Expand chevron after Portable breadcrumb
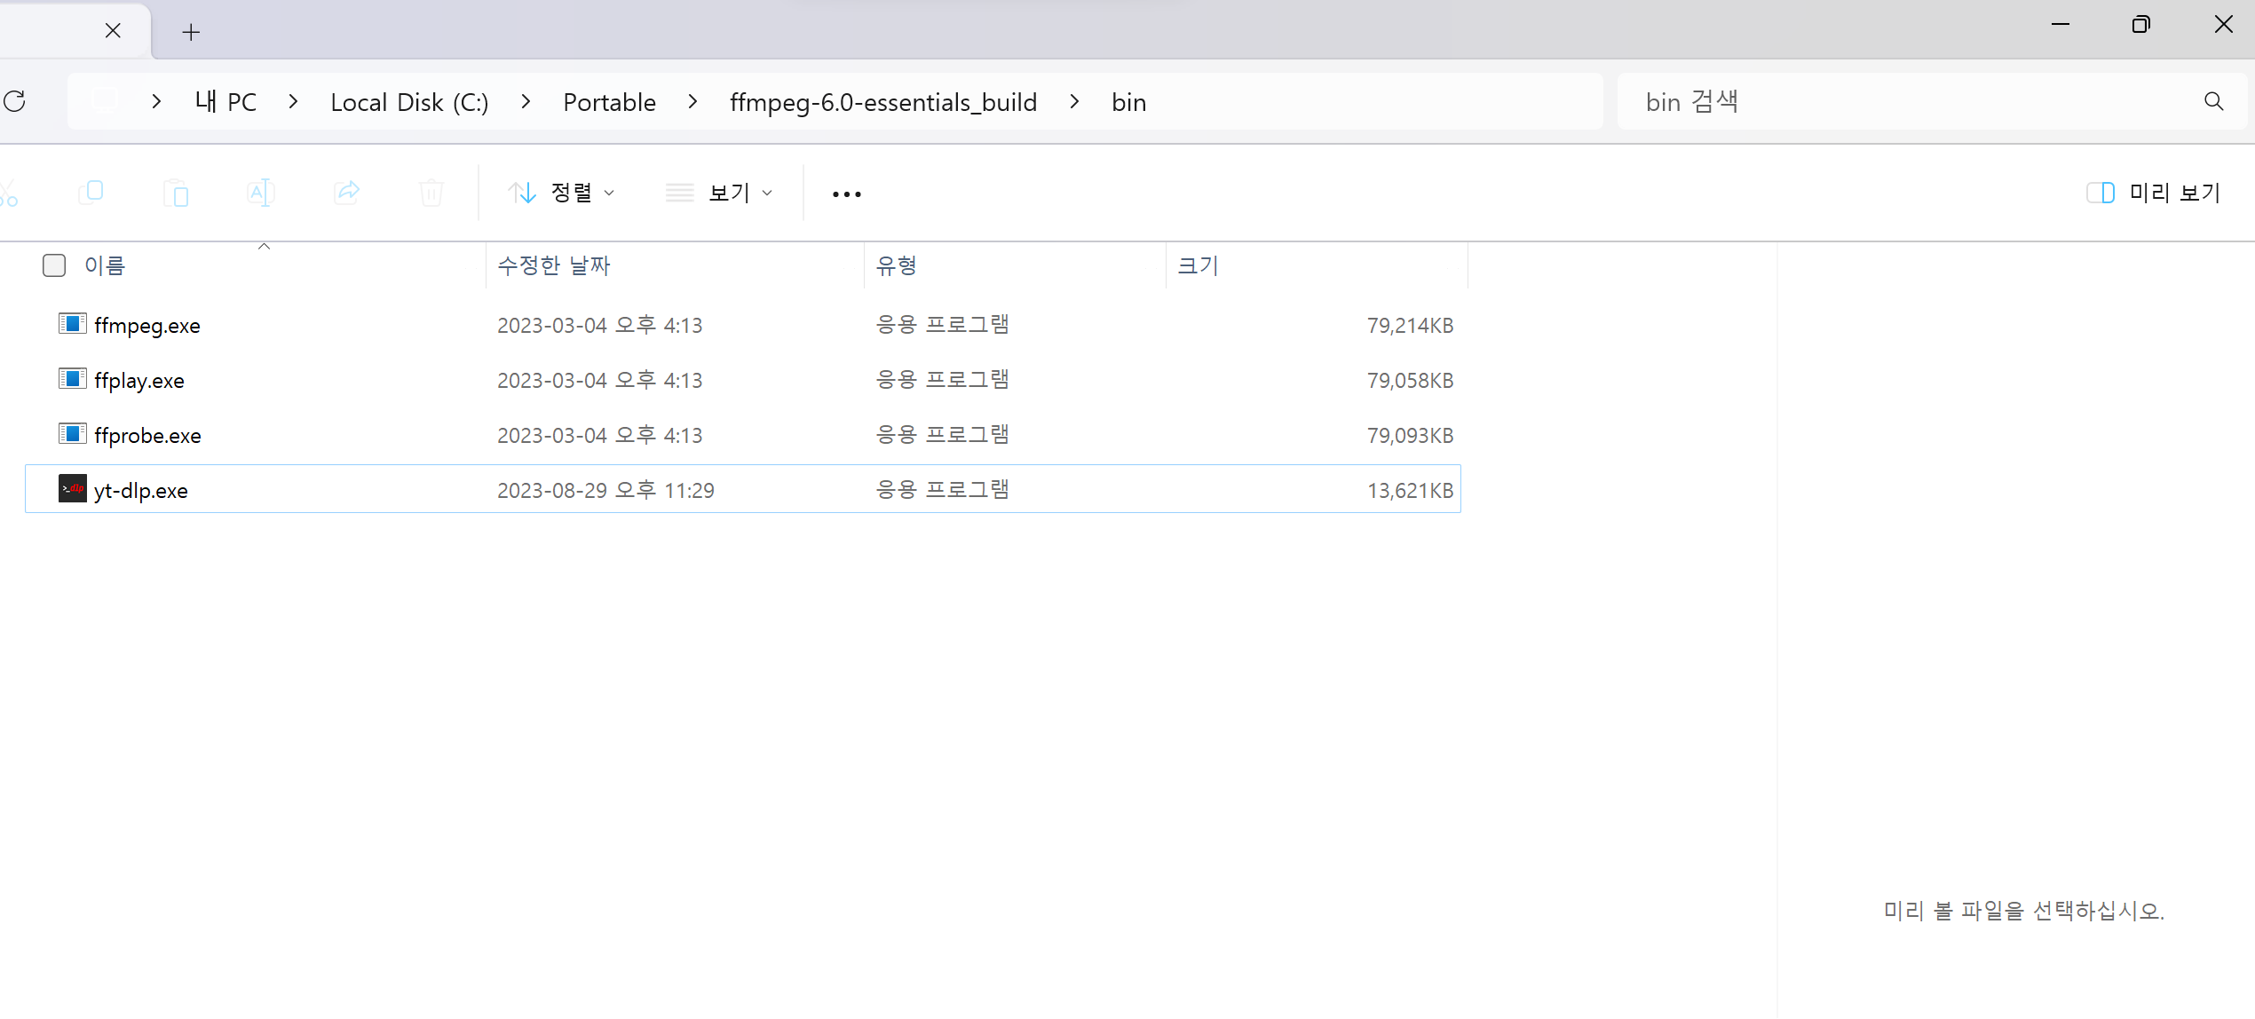This screenshot has height=1019, width=2255. click(x=692, y=102)
